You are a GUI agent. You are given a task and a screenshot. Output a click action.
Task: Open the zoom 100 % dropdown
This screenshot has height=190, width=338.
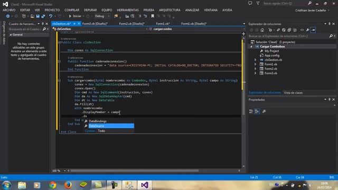click(x=64, y=170)
